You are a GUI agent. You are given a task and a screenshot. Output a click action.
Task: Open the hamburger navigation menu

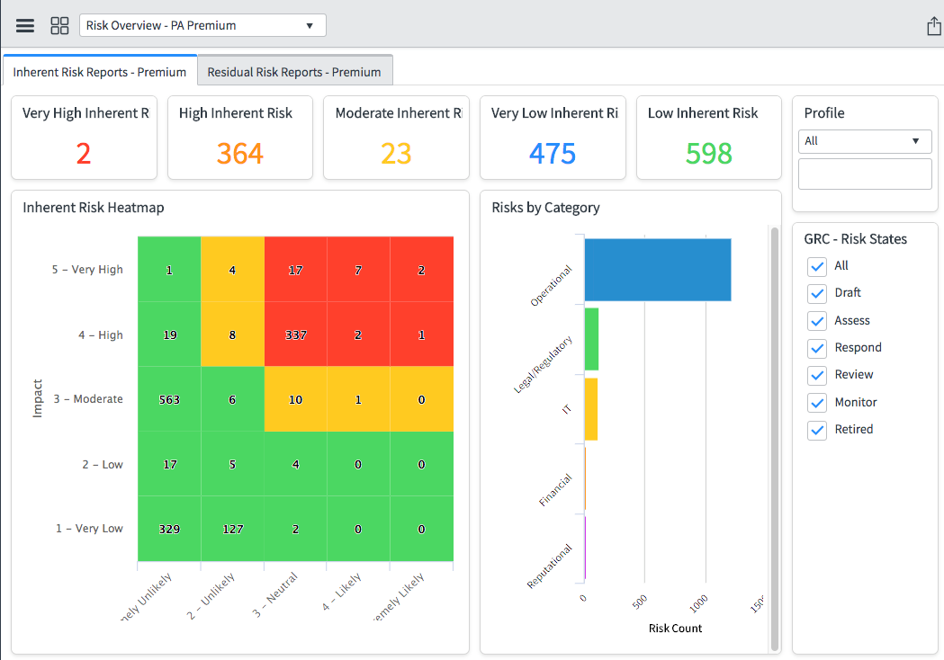[24, 24]
